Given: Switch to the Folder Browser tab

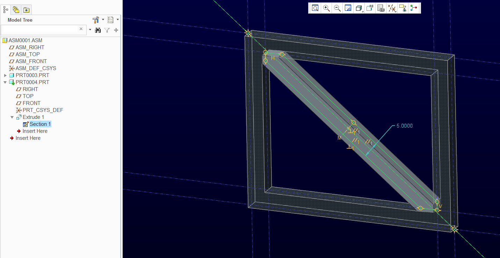Looking at the screenshot, I should (x=16, y=9).
